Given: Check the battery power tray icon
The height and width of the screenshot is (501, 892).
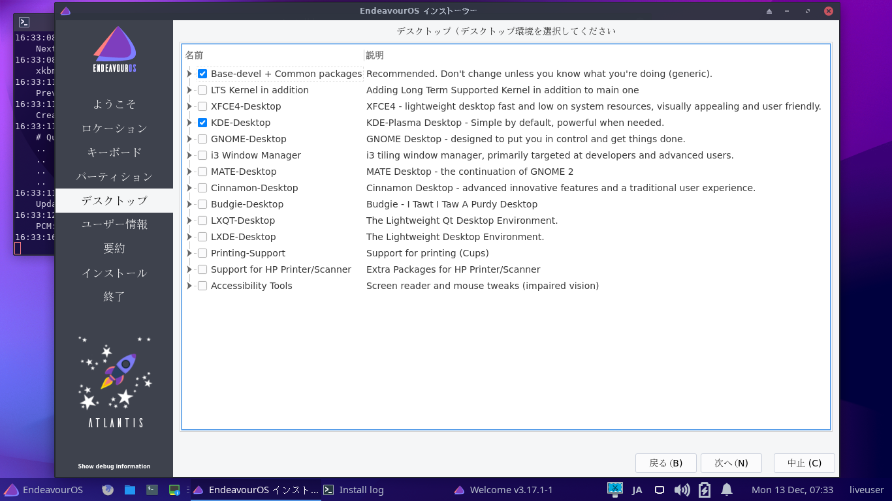Looking at the screenshot, I should coord(705,490).
